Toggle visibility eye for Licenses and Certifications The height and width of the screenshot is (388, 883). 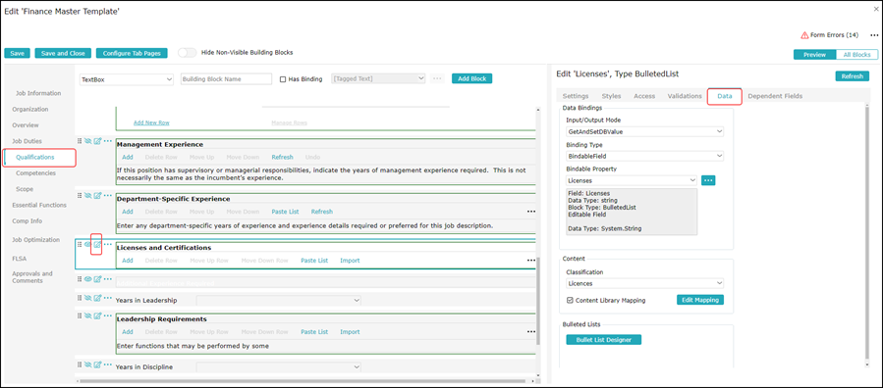87,245
